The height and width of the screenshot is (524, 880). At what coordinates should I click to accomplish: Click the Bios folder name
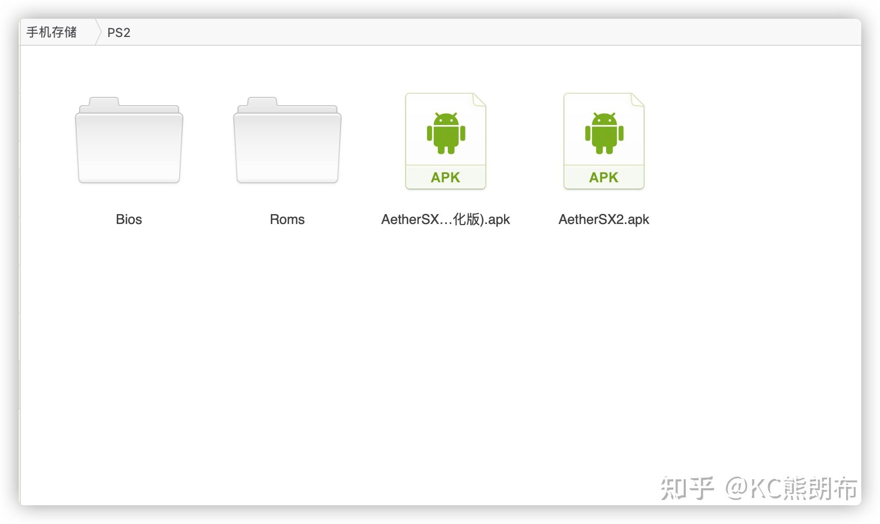tap(129, 219)
